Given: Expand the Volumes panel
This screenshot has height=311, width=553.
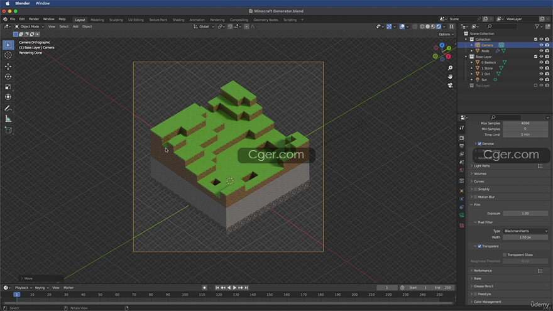Looking at the screenshot, I should pyautogui.click(x=480, y=173).
